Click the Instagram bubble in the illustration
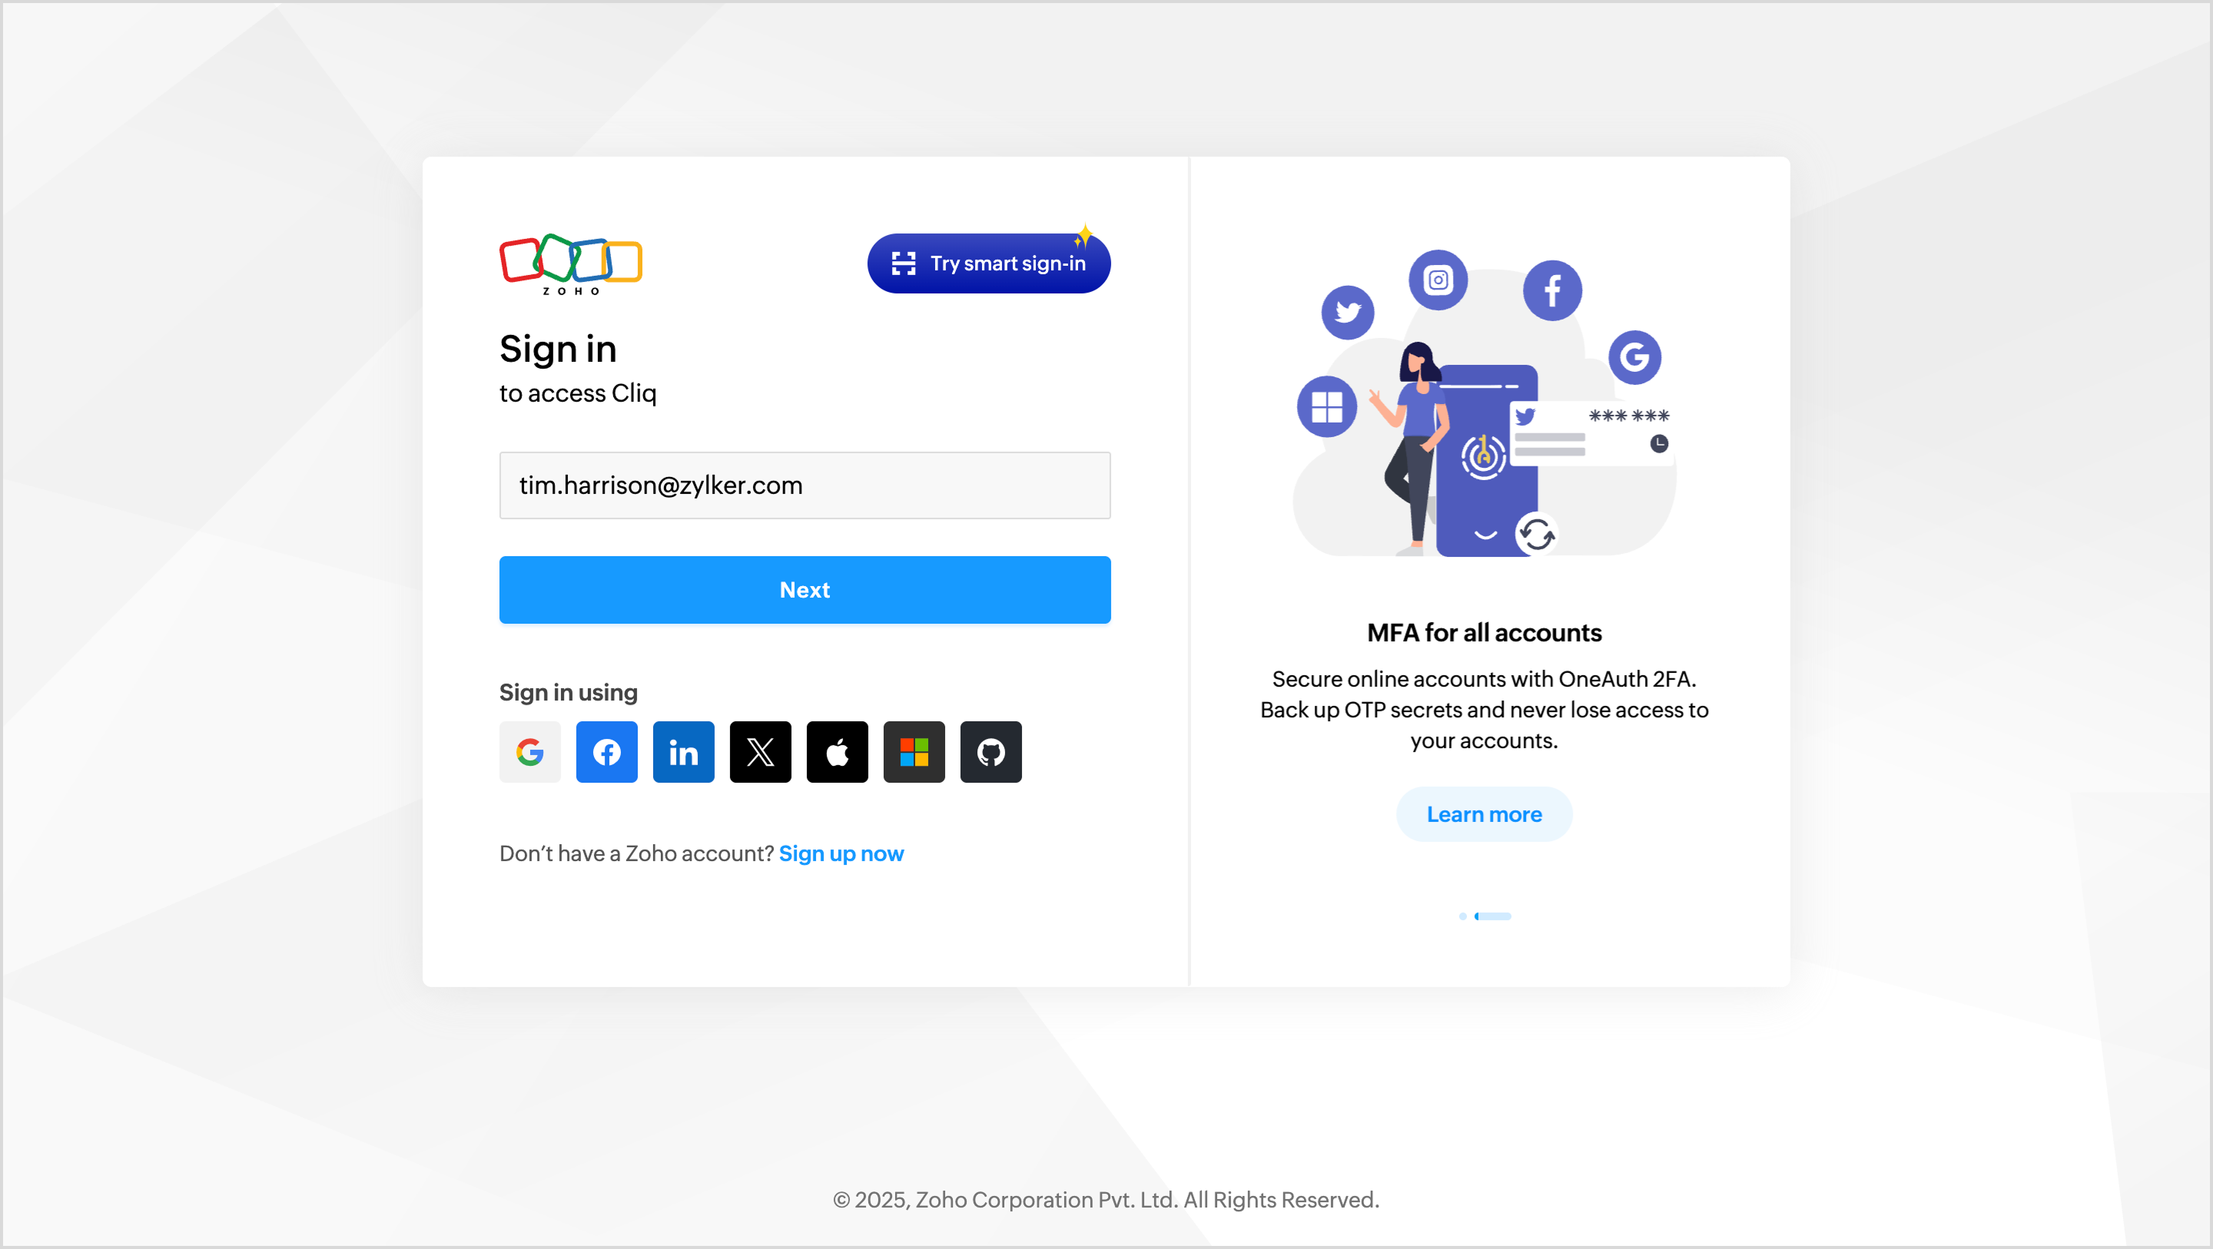The height and width of the screenshot is (1249, 2213). (x=1438, y=280)
